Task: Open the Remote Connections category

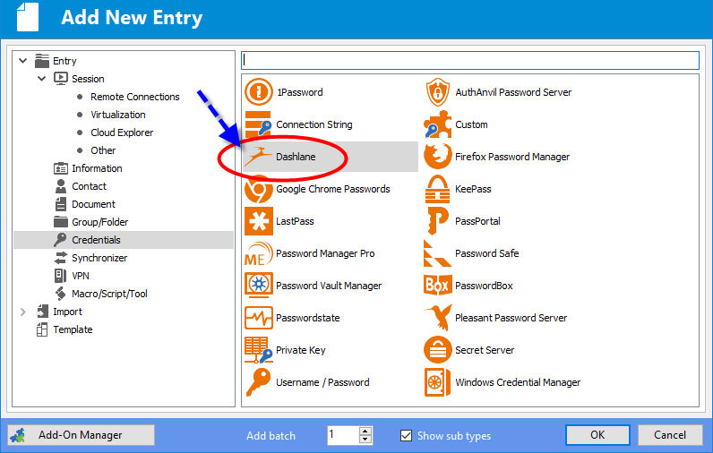Action: [x=134, y=97]
